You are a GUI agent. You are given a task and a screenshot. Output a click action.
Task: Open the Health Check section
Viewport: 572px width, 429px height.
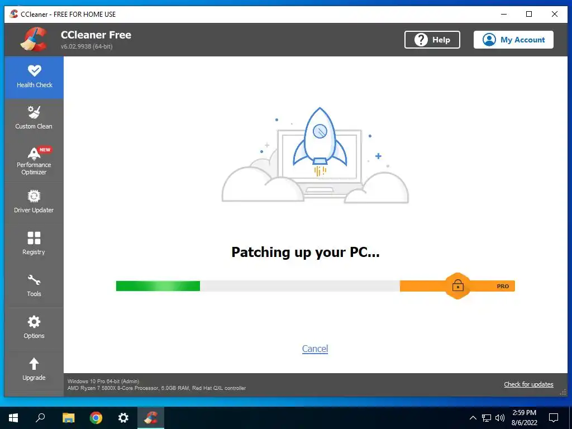click(34, 77)
